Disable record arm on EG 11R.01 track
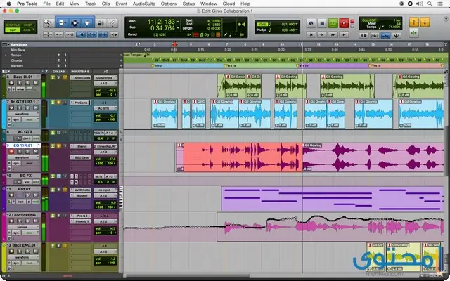The width and height of the screenshot is (450, 281). point(11,152)
